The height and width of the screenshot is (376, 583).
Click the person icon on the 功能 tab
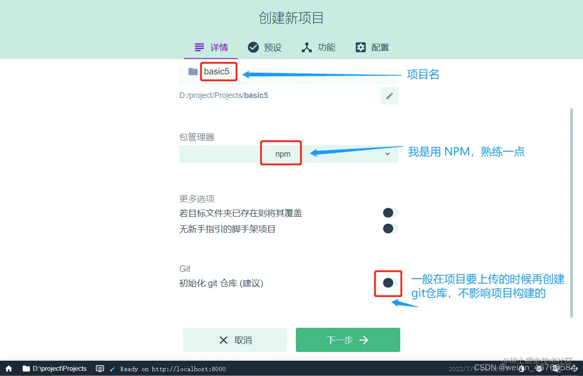[306, 47]
